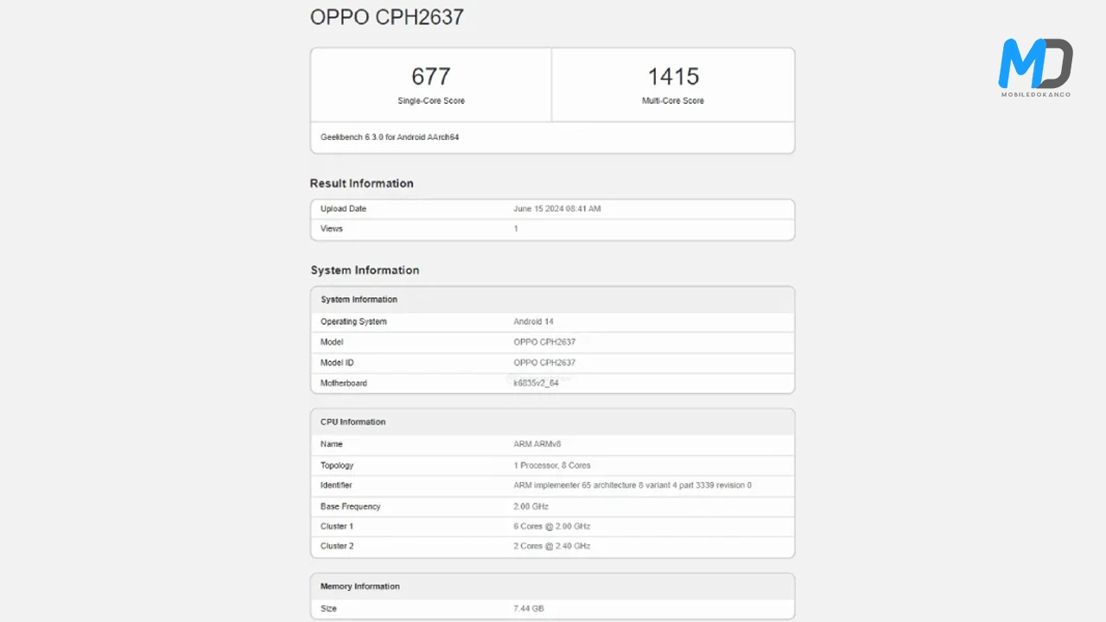The height and width of the screenshot is (622, 1106).
Task: Click the ARM ARMv8 name value
Action: (537, 444)
